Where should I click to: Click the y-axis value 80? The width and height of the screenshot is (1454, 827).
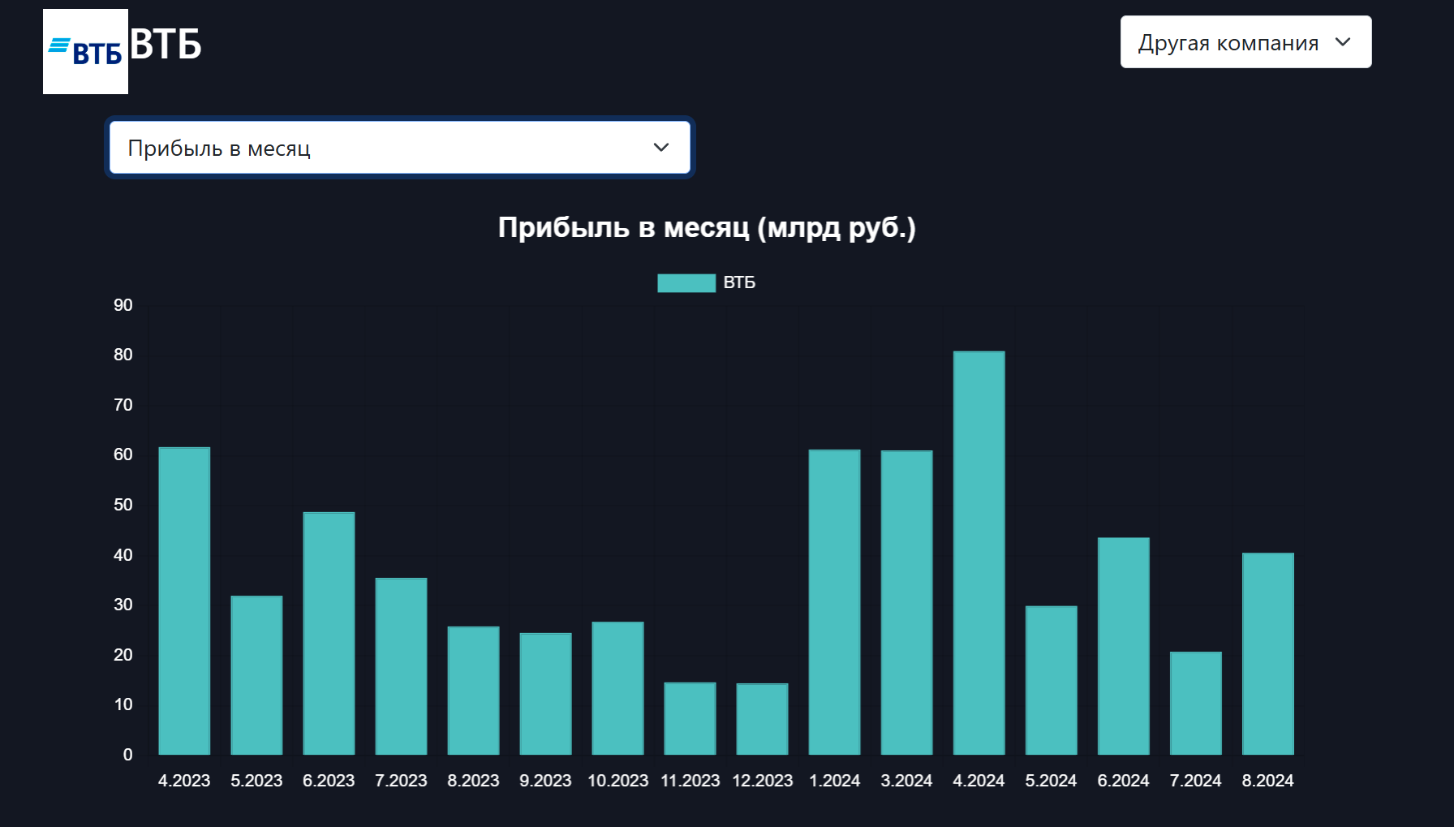pyautogui.click(x=123, y=355)
